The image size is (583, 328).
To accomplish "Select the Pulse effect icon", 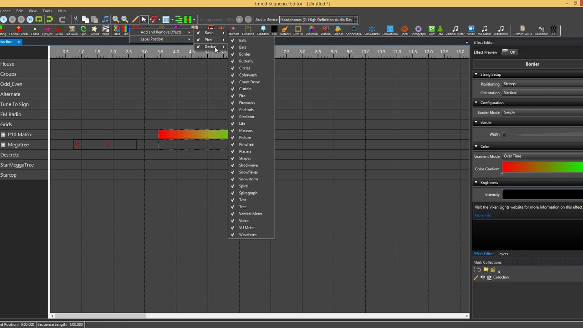I will (59, 31).
